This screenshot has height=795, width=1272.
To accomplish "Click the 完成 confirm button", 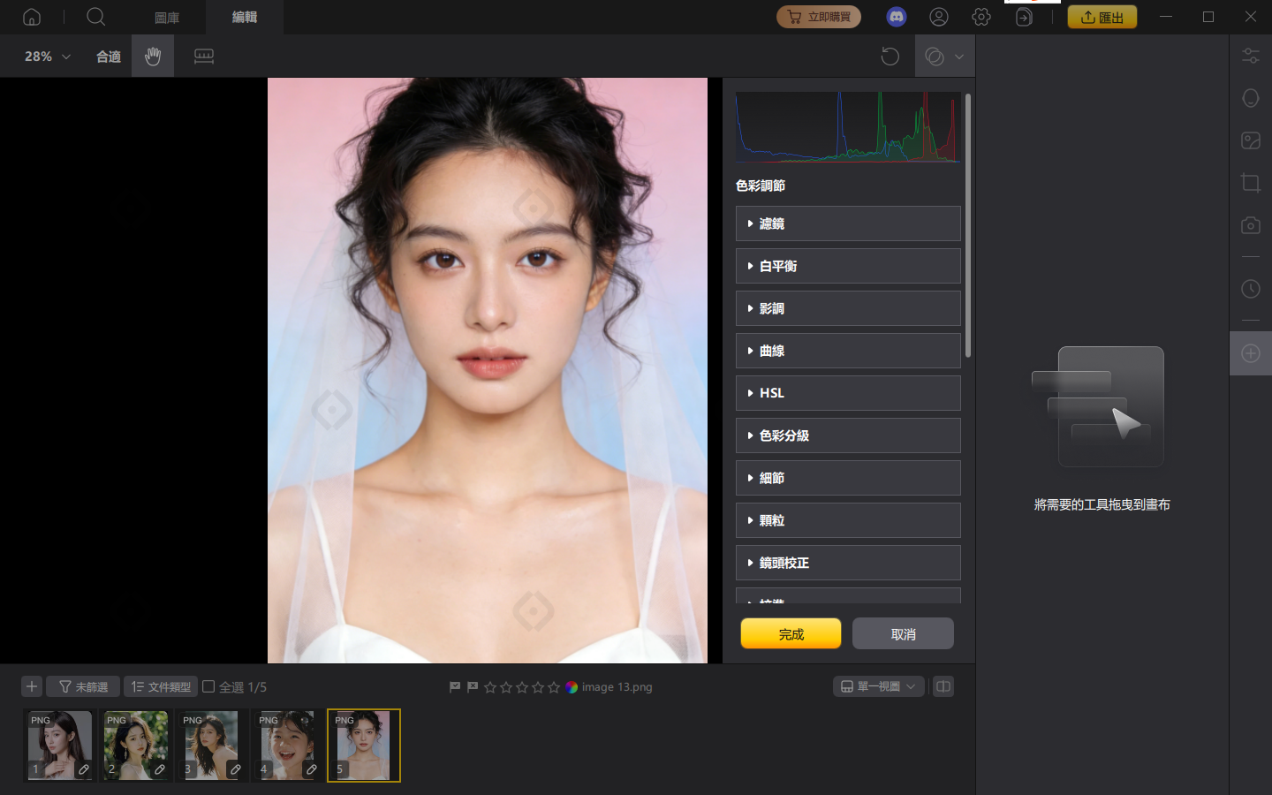I will (791, 633).
